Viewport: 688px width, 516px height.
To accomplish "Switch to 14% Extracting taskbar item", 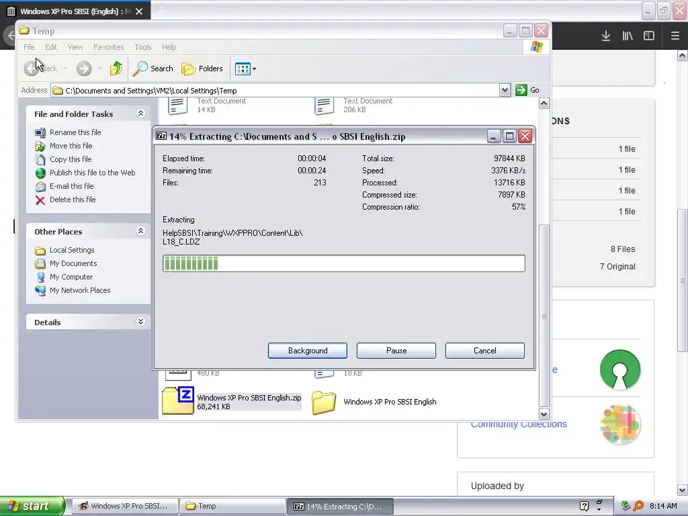I will pyautogui.click(x=340, y=506).
